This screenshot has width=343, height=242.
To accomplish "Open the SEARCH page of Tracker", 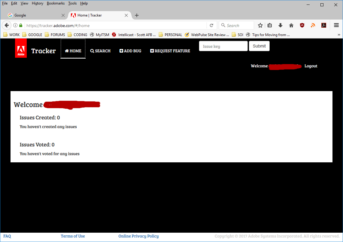I will [100, 51].
